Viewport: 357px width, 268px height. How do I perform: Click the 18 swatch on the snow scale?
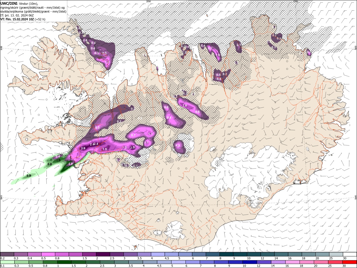(x=309, y=254)
